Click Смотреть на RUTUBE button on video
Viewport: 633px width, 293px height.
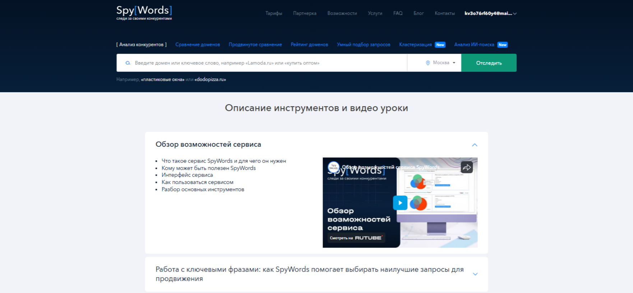(356, 238)
